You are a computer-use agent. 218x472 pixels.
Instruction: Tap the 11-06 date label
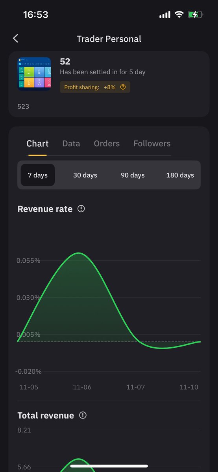pyautogui.click(x=82, y=387)
